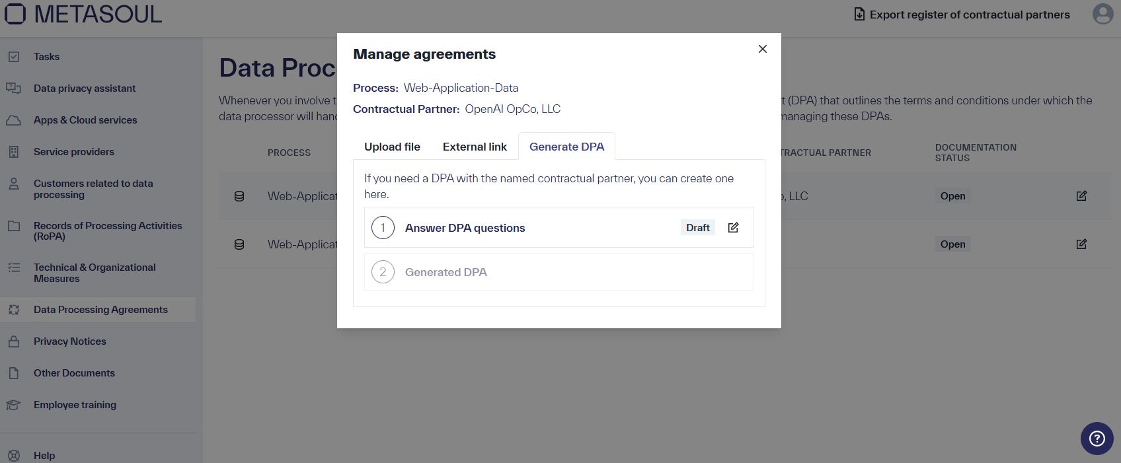The height and width of the screenshot is (463, 1121).
Task: Click the Service providers icon
Action: coord(15,151)
